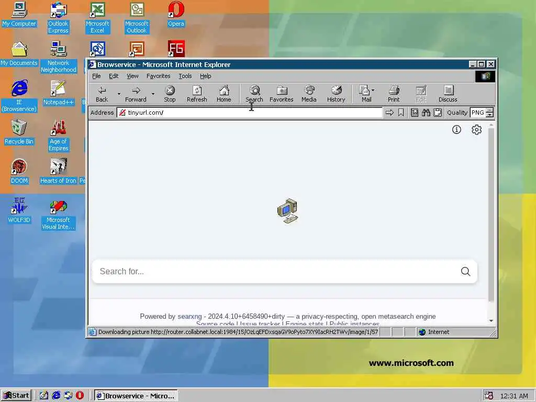Click the Outlook Express Quick Launch icon

tap(68, 396)
